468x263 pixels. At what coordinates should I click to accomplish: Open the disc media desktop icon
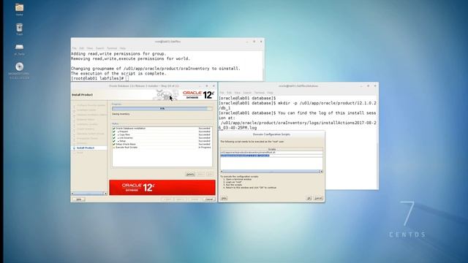click(20, 66)
